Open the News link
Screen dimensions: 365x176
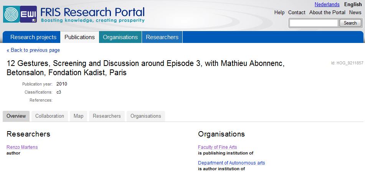pos(355,12)
